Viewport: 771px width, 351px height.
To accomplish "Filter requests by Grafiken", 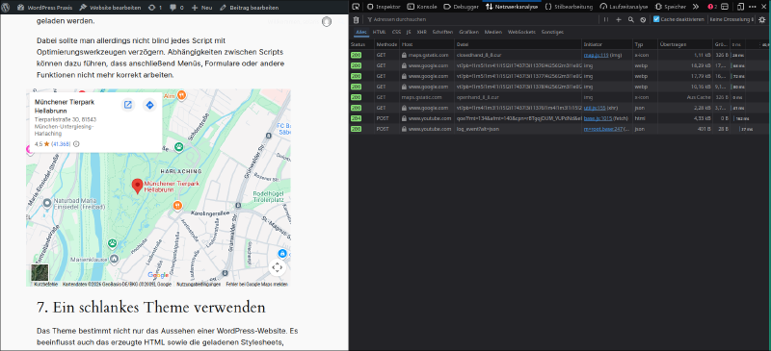I will (469, 32).
